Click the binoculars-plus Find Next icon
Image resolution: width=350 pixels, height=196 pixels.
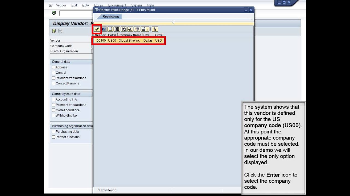pos(124,29)
